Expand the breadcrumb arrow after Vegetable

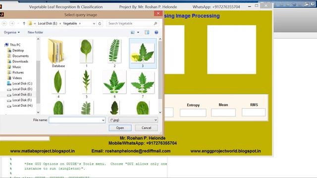[x=80, y=23]
